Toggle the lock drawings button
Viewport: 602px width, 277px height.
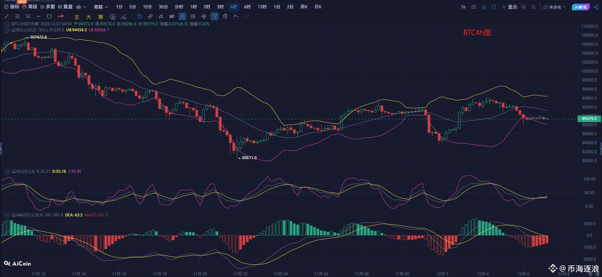(x=182, y=16)
